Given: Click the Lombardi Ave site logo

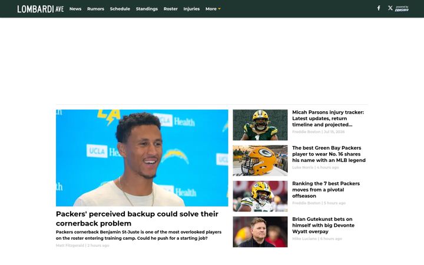Looking at the screenshot, I should click(41, 9).
